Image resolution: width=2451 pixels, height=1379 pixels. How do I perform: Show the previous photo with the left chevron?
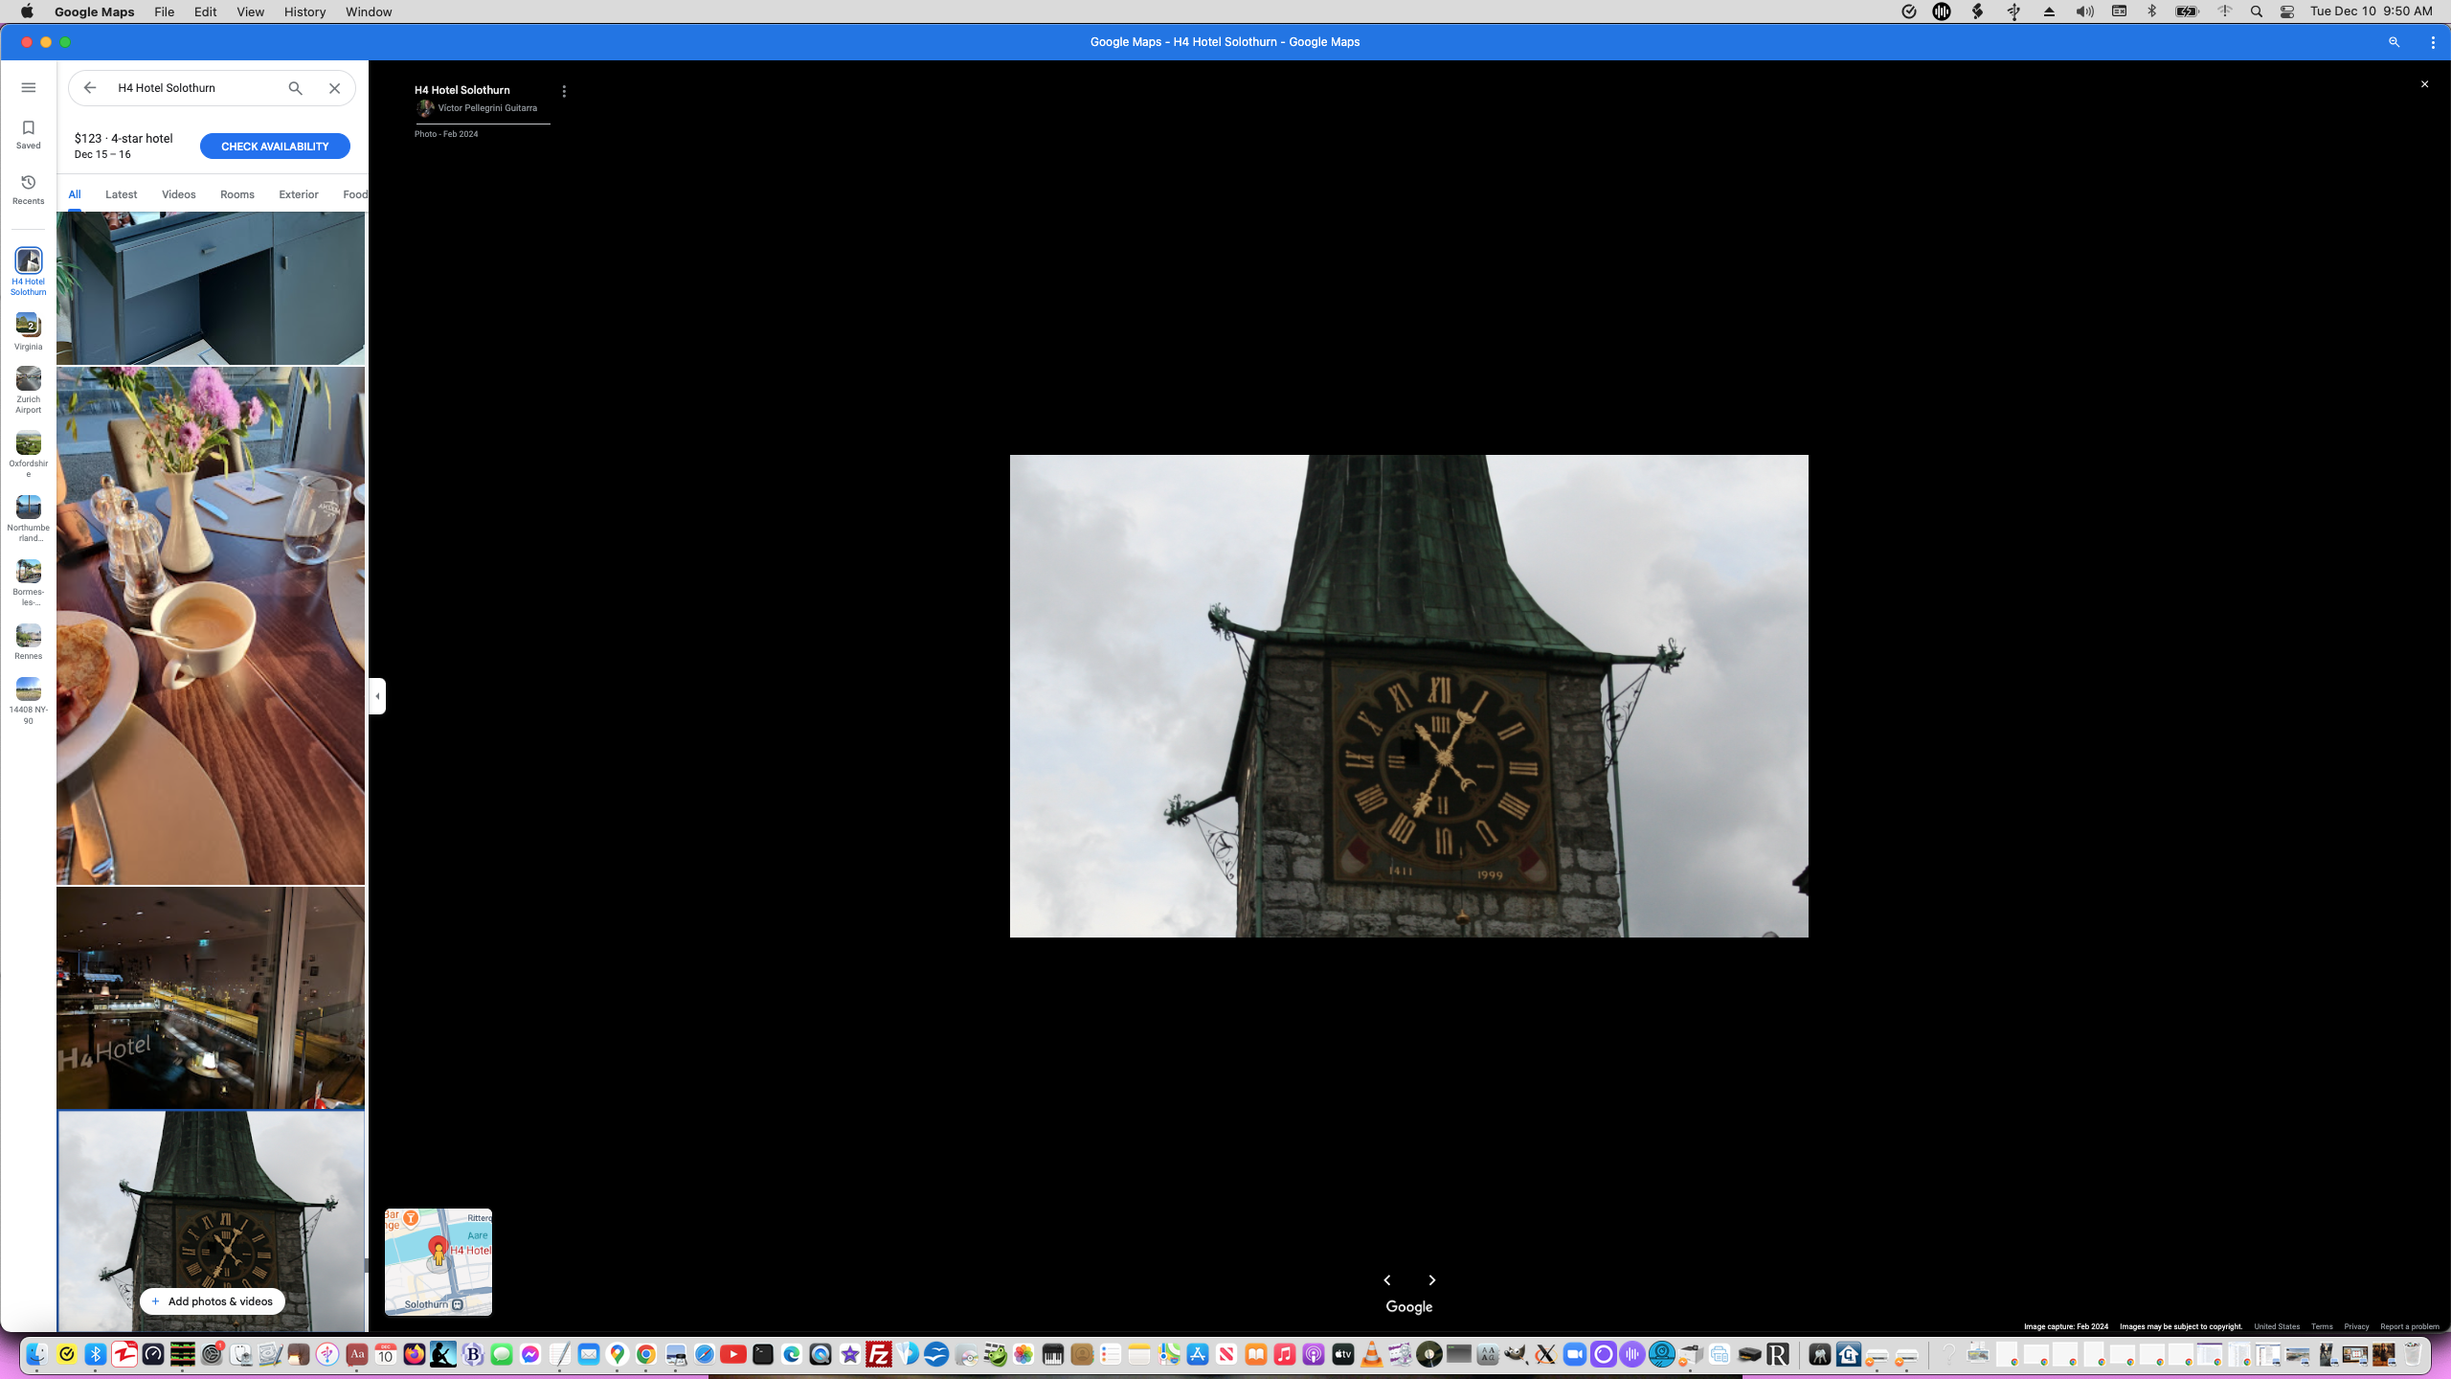pyautogui.click(x=1387, y=1280)
